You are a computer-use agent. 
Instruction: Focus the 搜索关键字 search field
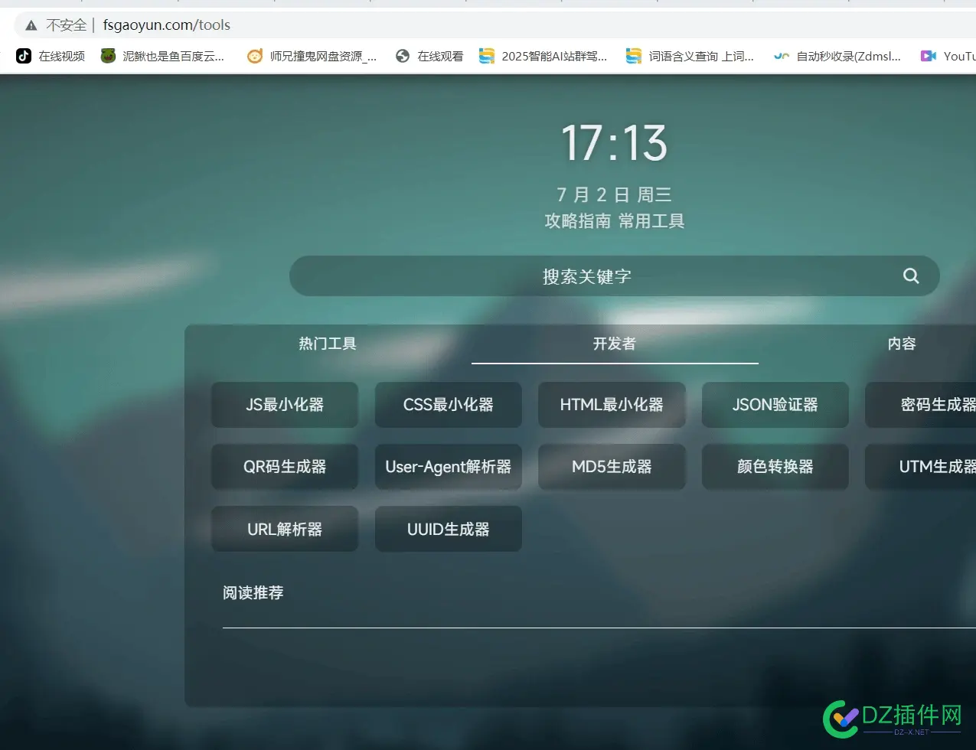tap(586, 276)
